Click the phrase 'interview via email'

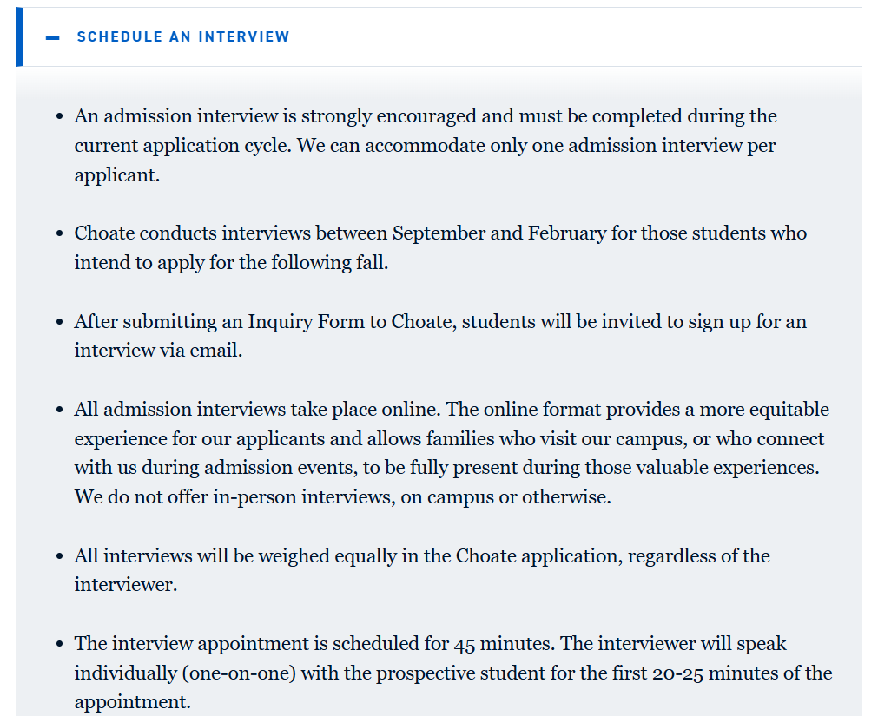point(157,351)
